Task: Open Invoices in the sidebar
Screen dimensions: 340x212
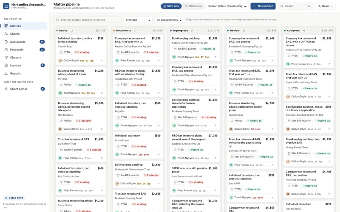Action: (25, 65)
